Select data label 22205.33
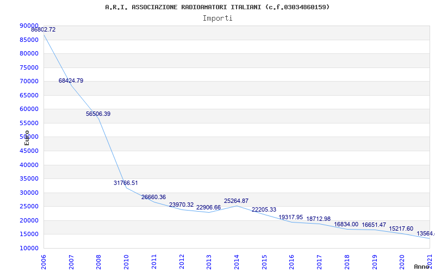The image size is (435, 272). [264, 209]
